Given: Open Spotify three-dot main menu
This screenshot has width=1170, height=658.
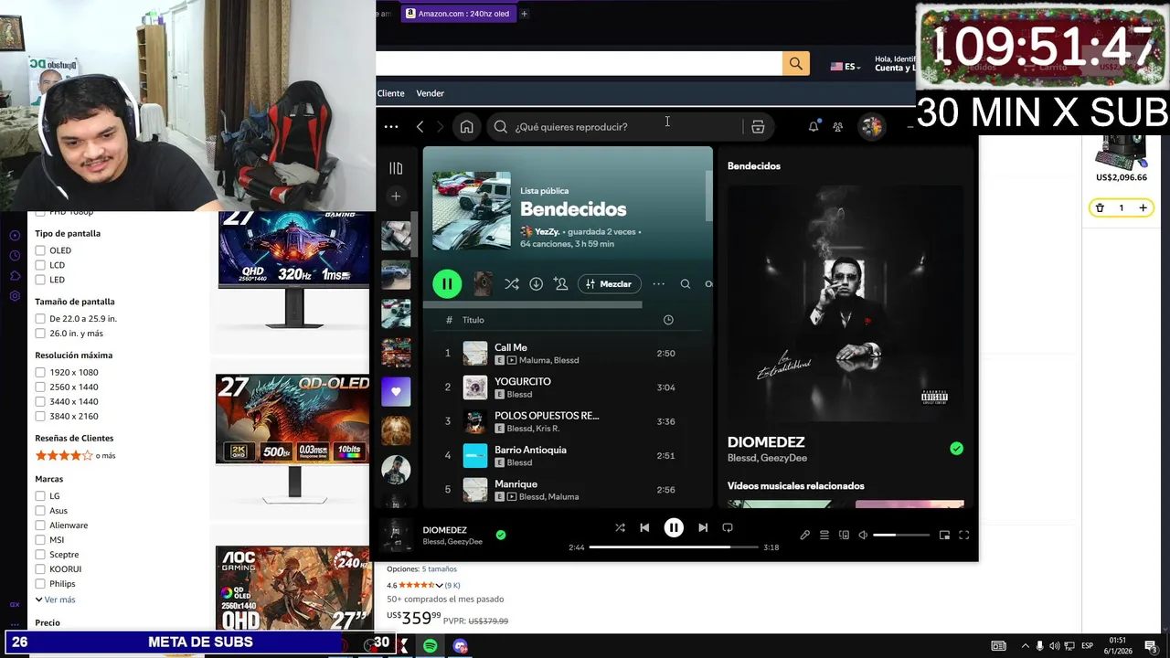Looking at the screenshot, I should tap(391, 127).
